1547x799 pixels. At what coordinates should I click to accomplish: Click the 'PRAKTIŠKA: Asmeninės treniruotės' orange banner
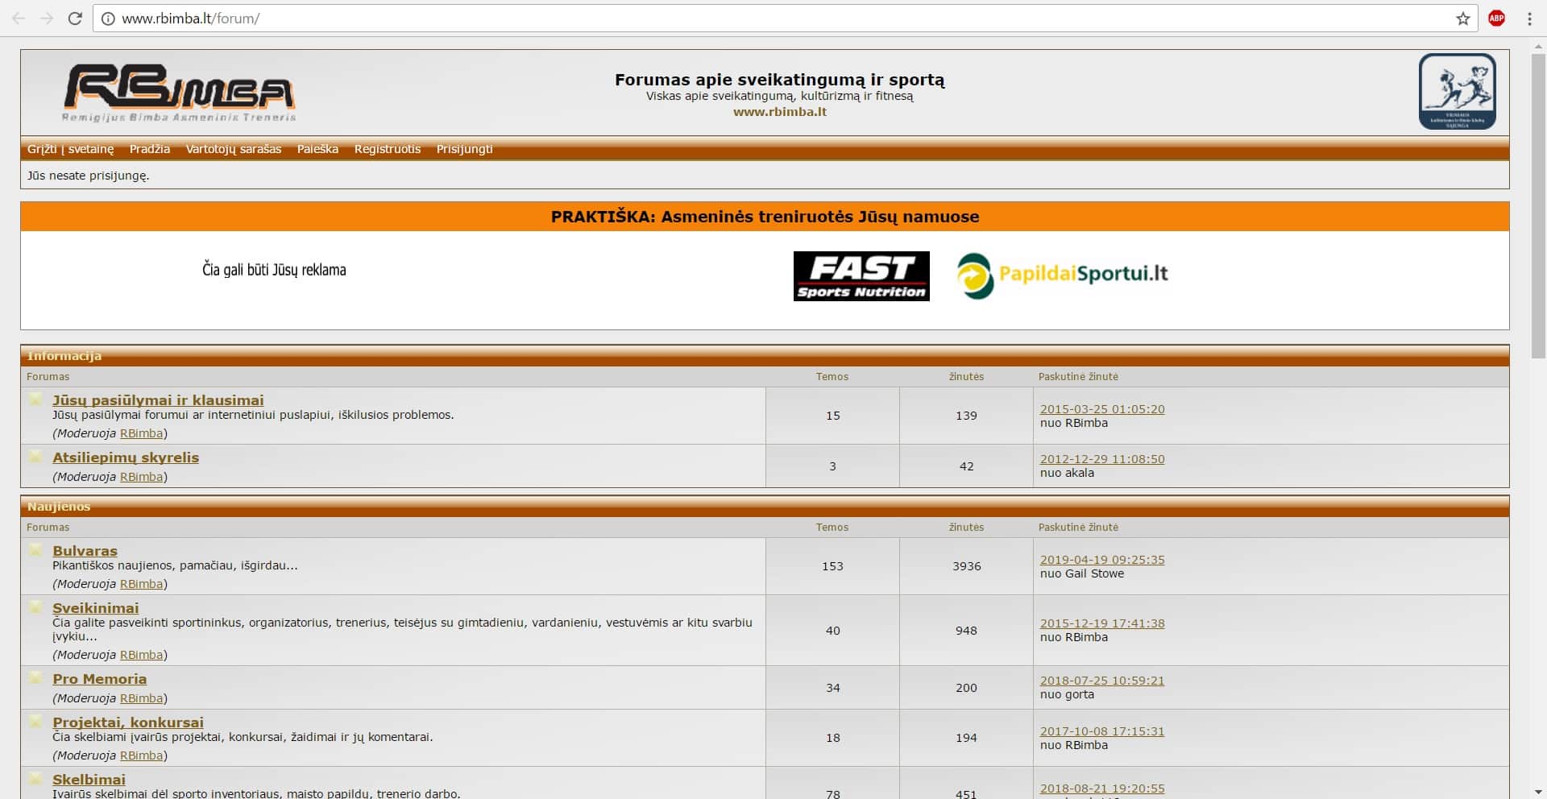pos(765,217)
